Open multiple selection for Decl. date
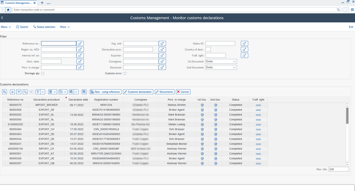 click(x=80, y=62)
